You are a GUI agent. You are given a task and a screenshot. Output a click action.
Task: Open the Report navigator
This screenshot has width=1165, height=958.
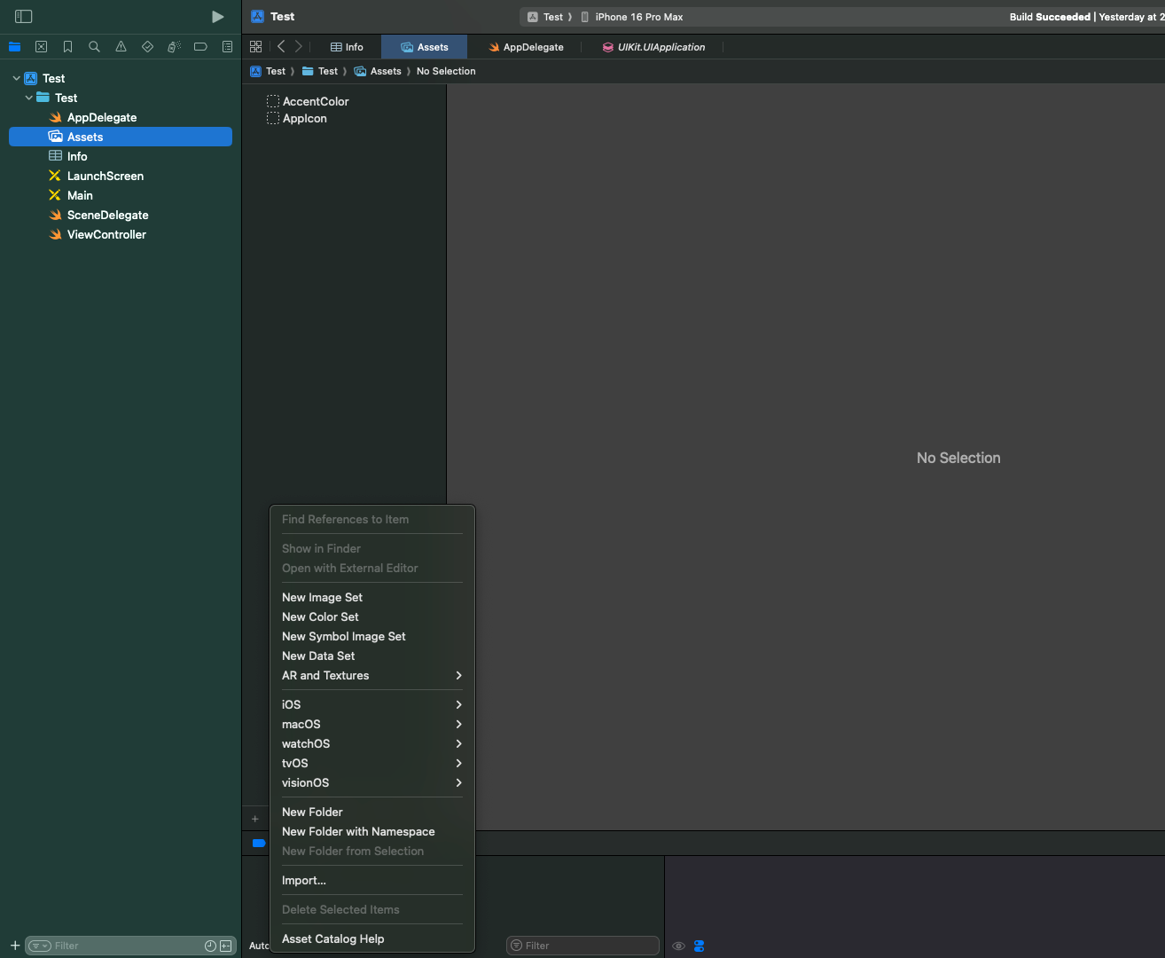[x=227, y=47]
